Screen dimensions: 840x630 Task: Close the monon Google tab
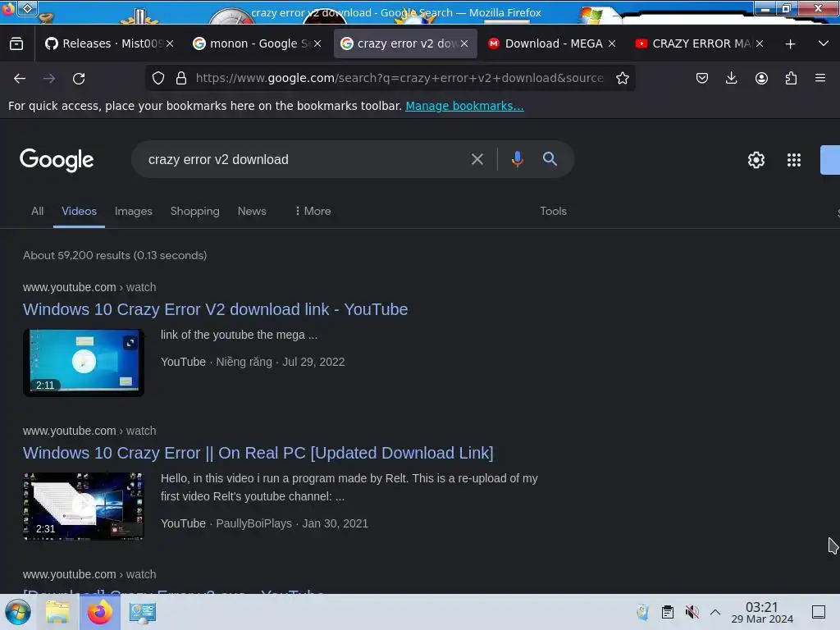(x=317, y=43)
